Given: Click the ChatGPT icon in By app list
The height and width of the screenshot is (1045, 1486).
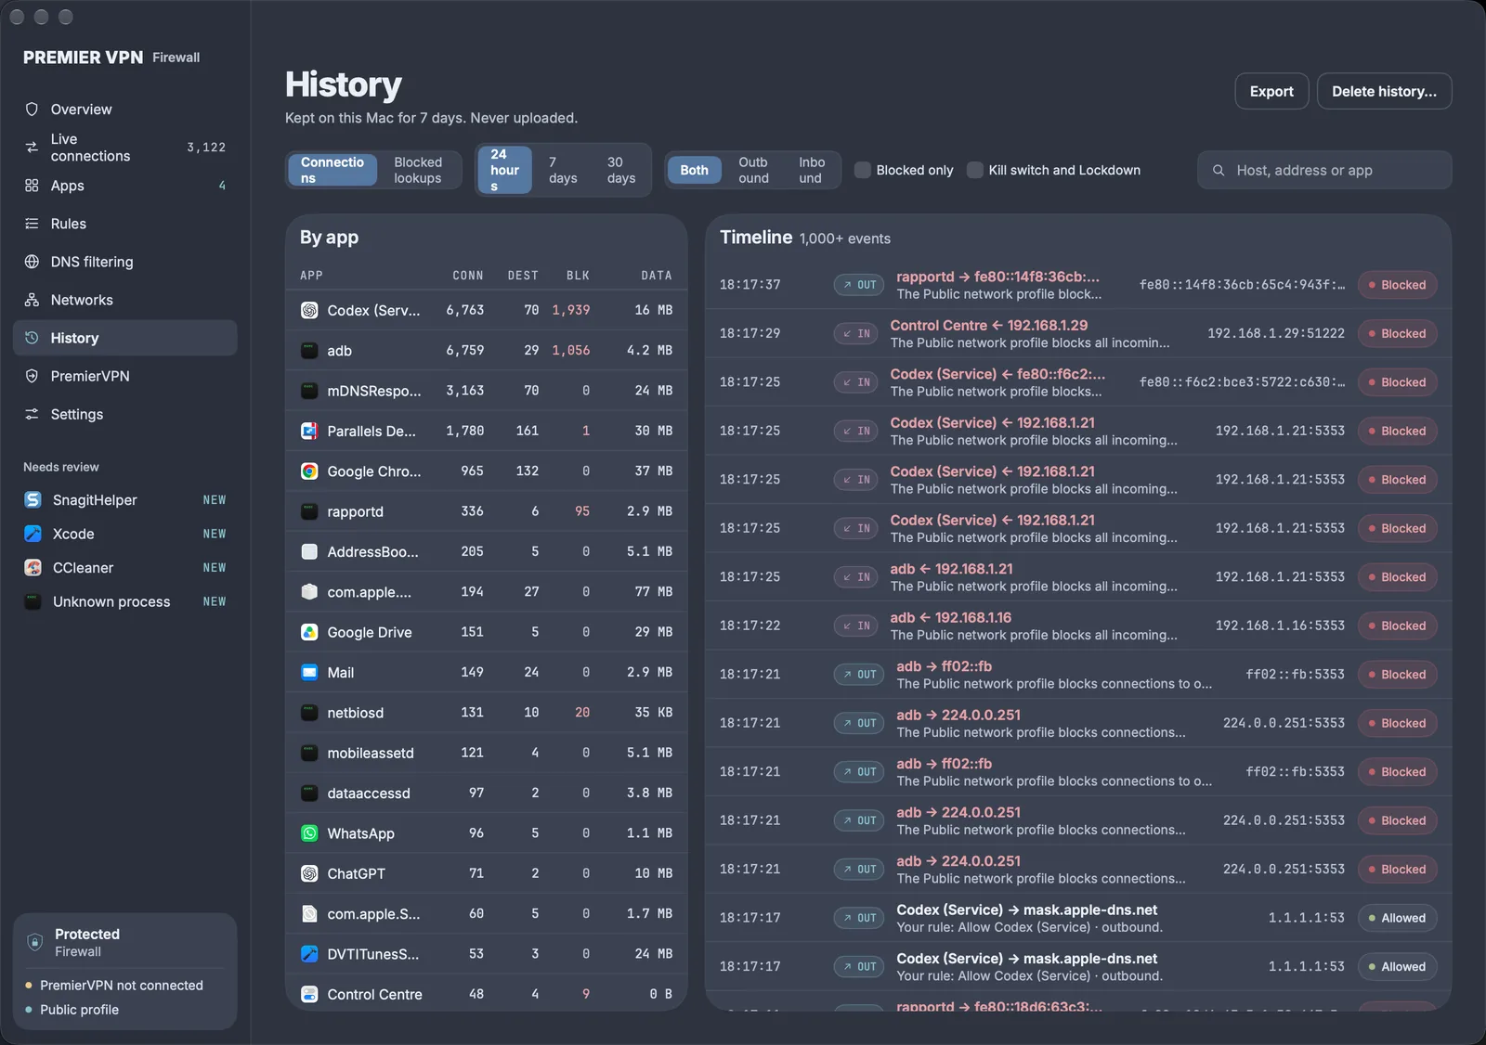Looking at the screenshot, I should tap(309, 873).
